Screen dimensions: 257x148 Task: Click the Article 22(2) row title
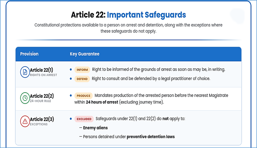tap(42, 96)
